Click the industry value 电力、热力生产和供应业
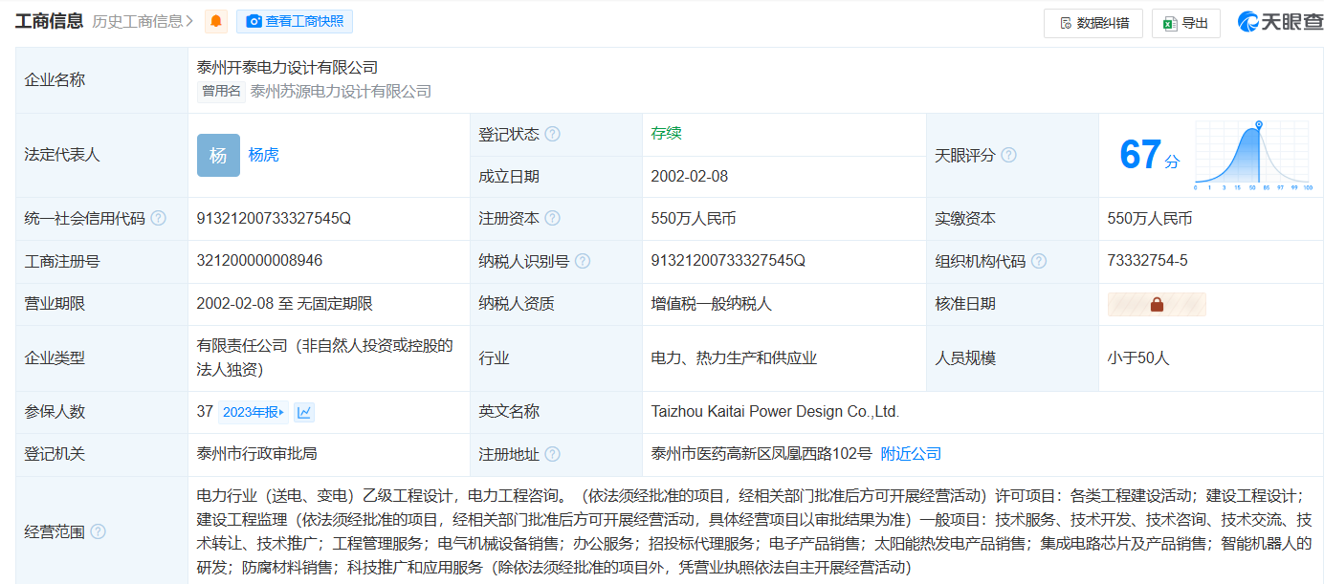 coord(734,358)
